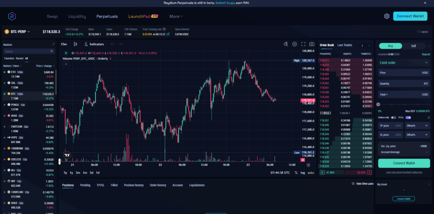The width and height of the screenshot is (434, 214).
Task: Click the markets Search field
Action: [x=29, y=51]
